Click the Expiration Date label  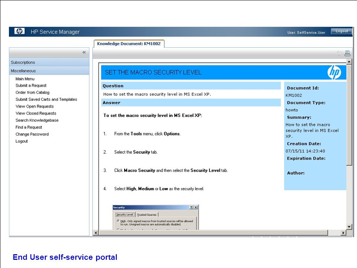306,159
